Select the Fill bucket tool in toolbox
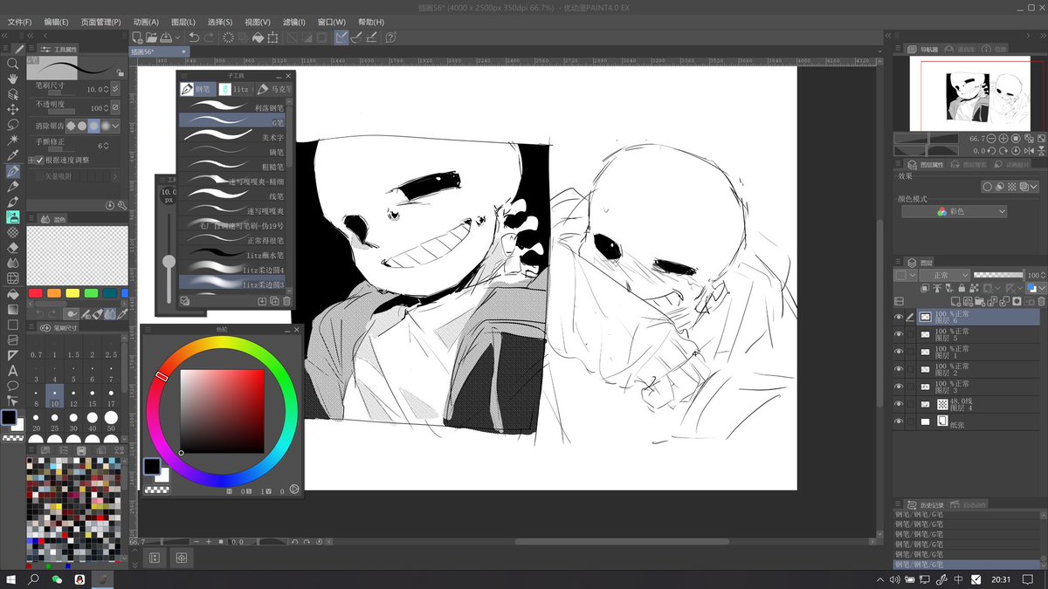 pos(12,294)
